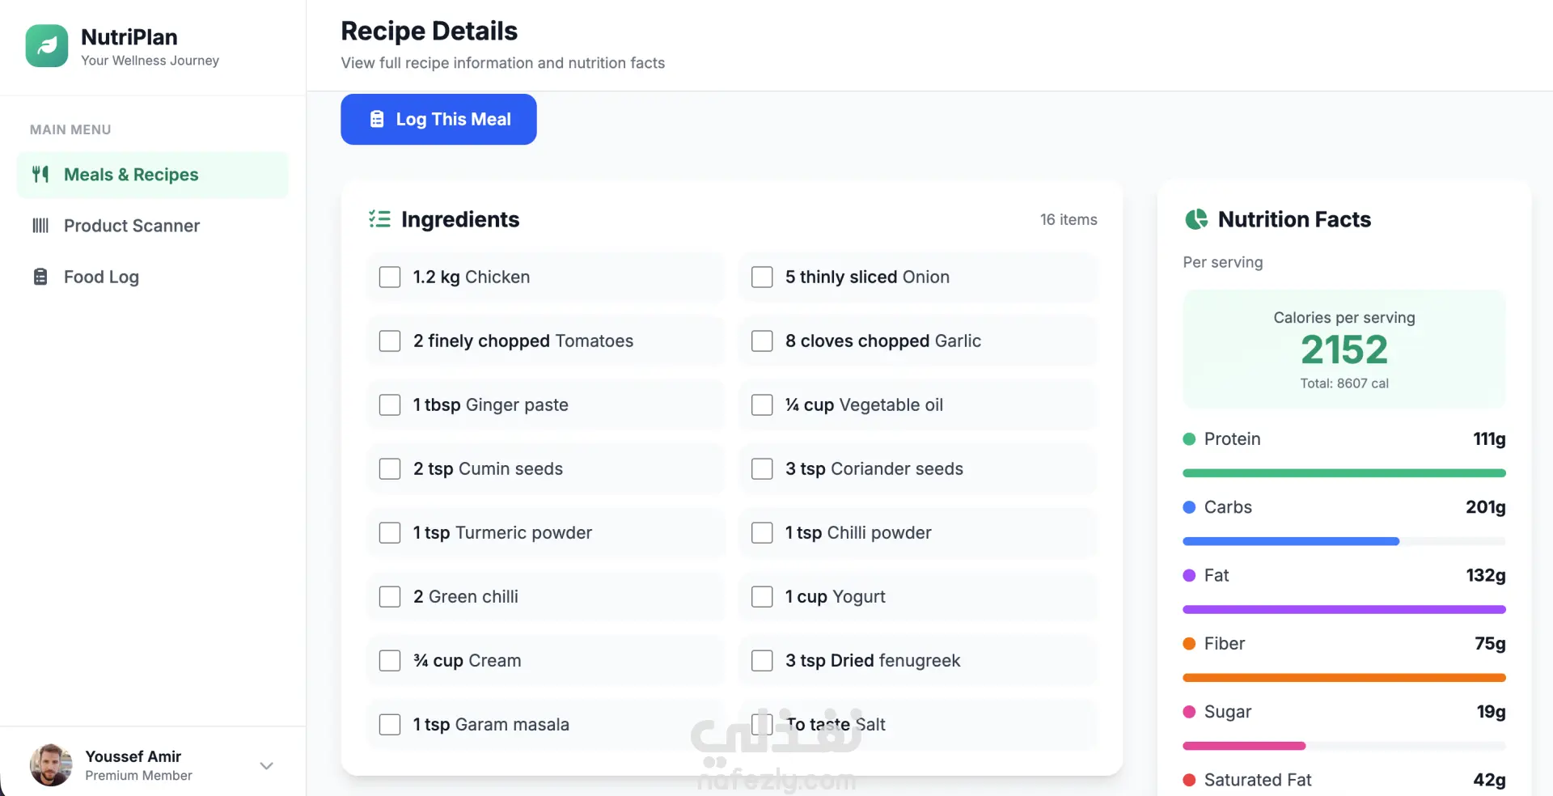This screenshot has width=1553, height=796.
Task: Click the Nutrition Facts pie chart icon
Action: tap(1196, 219)
